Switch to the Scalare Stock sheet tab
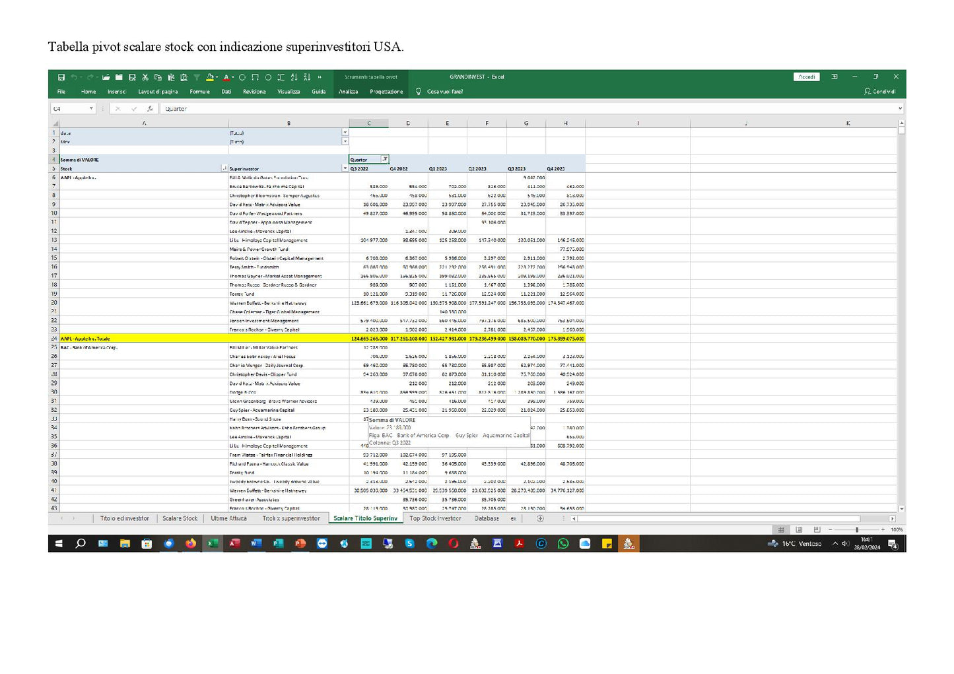Viewport: 954px width, 674px height. coord(180,519)
